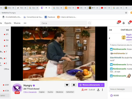132x99 pixels.
Task: Open stream options three-dot menu
Action: tap(102, 90)
